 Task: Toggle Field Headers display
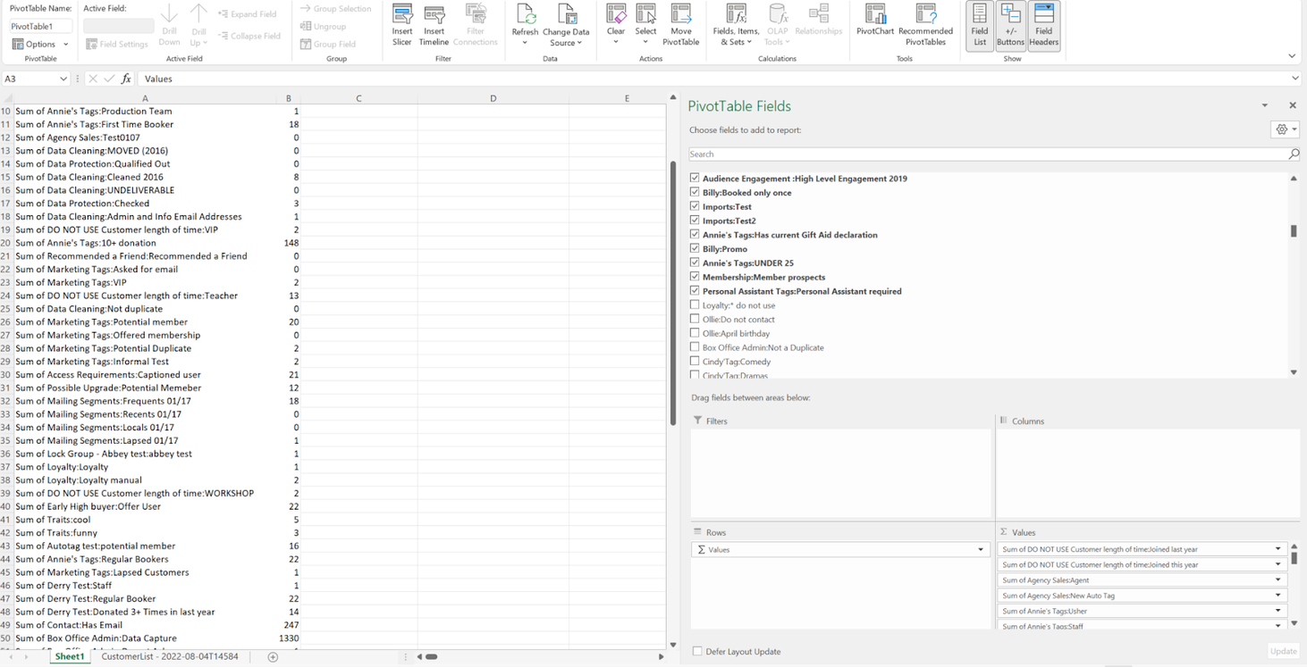click(x=1043, y=25)
